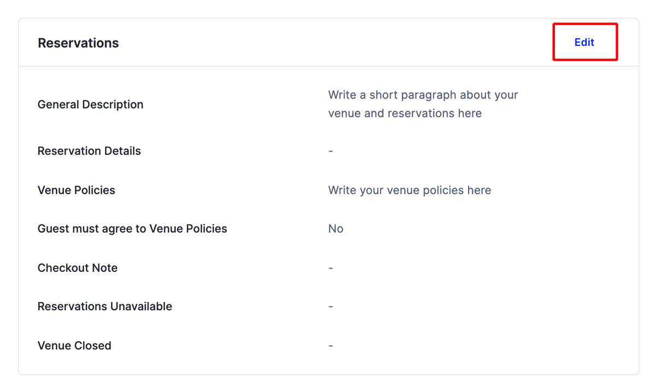656x391 pixels.
Task: Click 'Write your venue policies here' text
Action: coord(409,190)
